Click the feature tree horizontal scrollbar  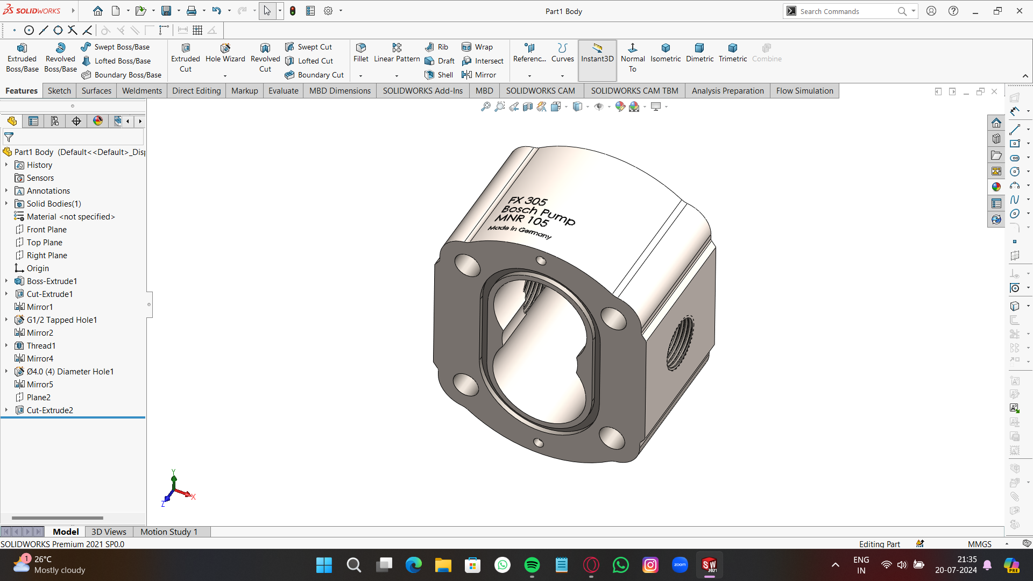[x=58, y=518]
